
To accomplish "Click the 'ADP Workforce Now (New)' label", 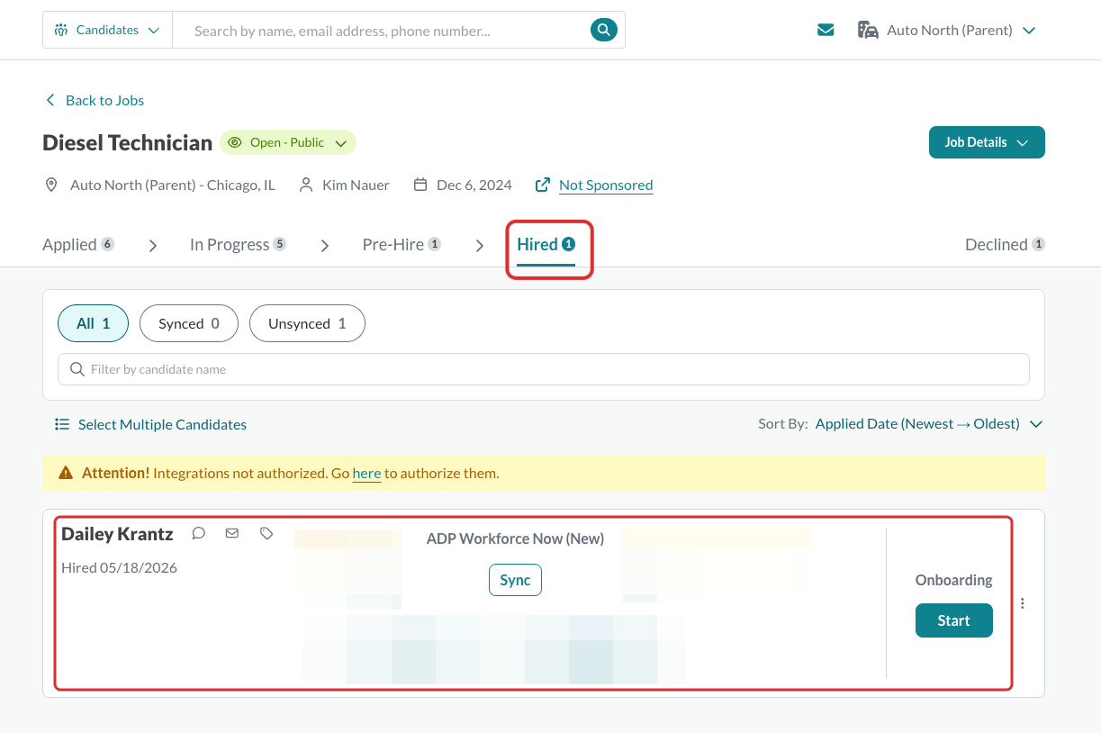I will pos(515,538).
